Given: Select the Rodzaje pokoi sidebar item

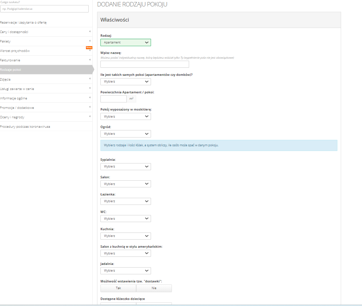Looking at the screenshot, I should (x=11, y=69).
